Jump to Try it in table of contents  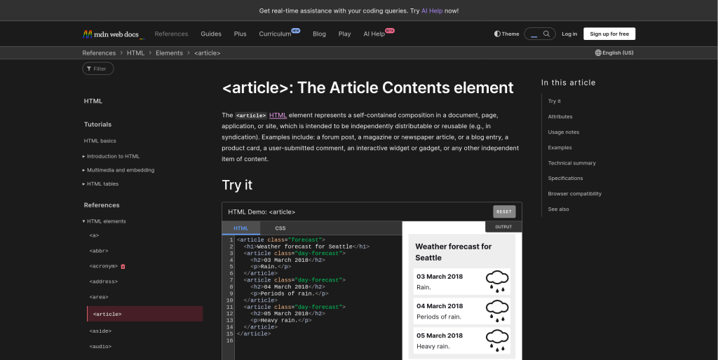[554, 101]
